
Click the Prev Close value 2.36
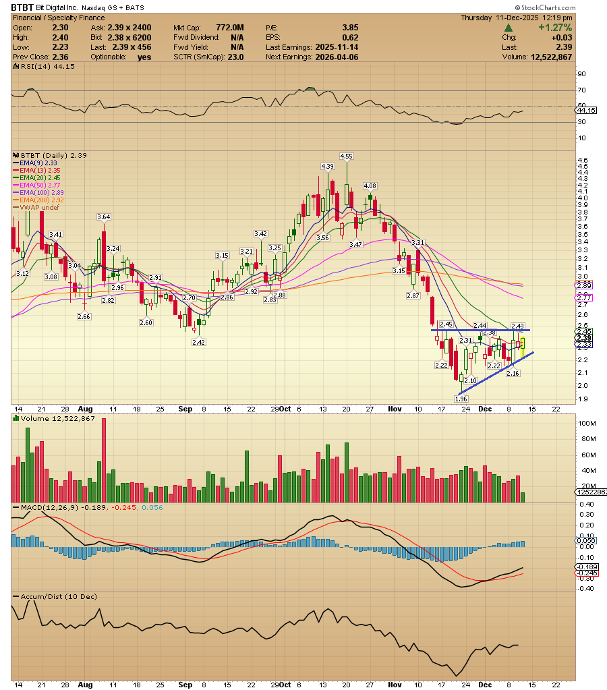(x=60, y=57)
